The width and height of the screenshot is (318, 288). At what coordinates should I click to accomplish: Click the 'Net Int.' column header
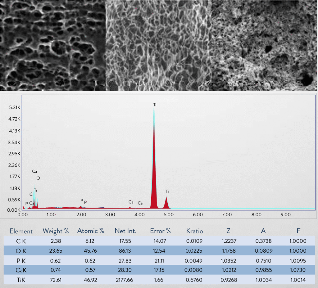[125, 231]
